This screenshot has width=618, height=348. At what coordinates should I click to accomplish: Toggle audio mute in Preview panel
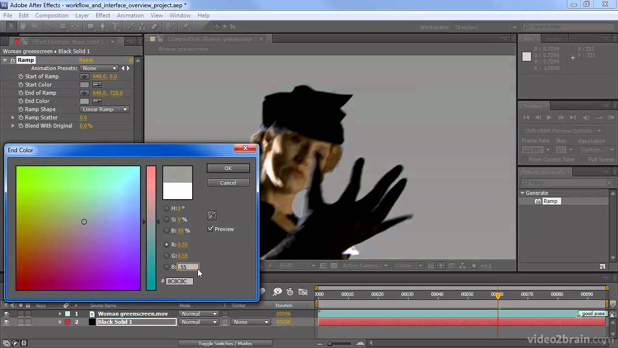(586, 117)
